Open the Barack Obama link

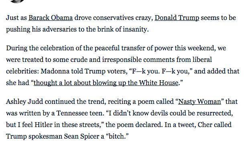coord(51,18)
